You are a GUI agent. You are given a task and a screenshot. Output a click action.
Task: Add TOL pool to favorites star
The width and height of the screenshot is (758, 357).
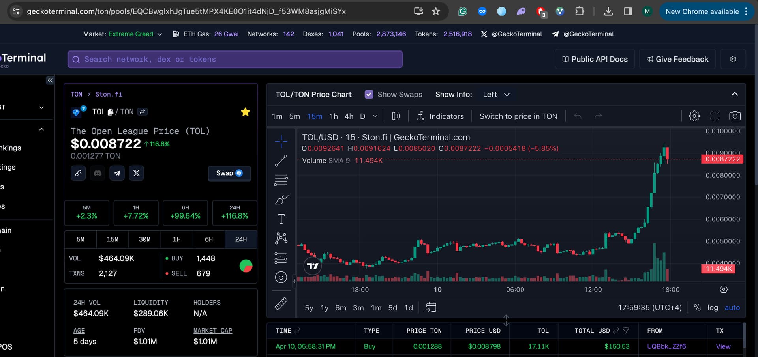coord(246,112)
